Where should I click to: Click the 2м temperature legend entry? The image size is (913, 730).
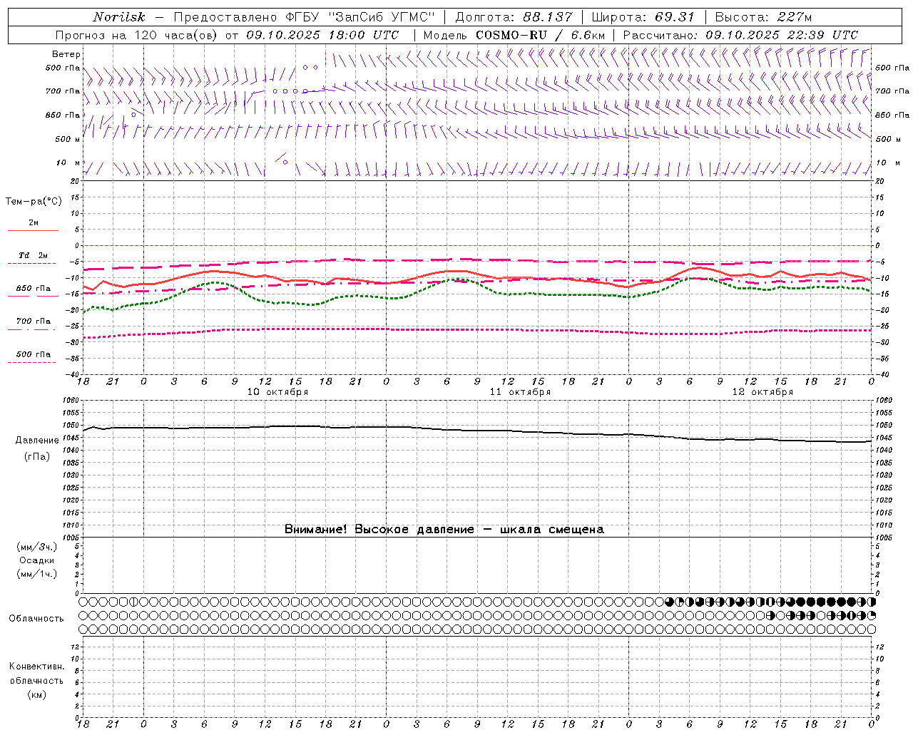coord(34,222)
